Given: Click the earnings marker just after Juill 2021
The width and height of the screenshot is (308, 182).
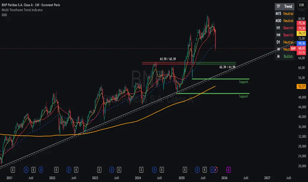Looking at the screenshot, I should [33, 170].
